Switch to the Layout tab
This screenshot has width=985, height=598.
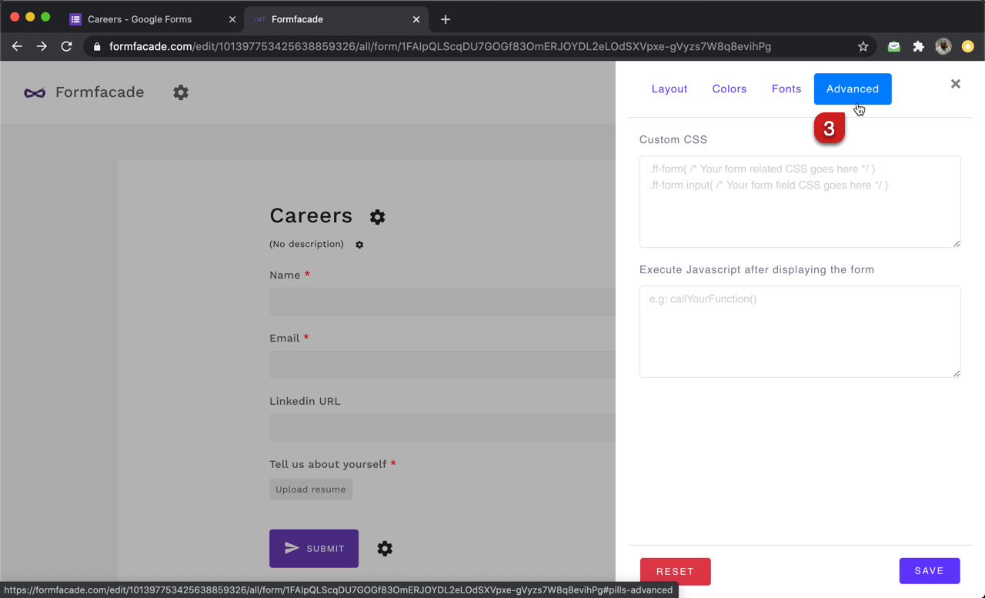pos(669,89)
